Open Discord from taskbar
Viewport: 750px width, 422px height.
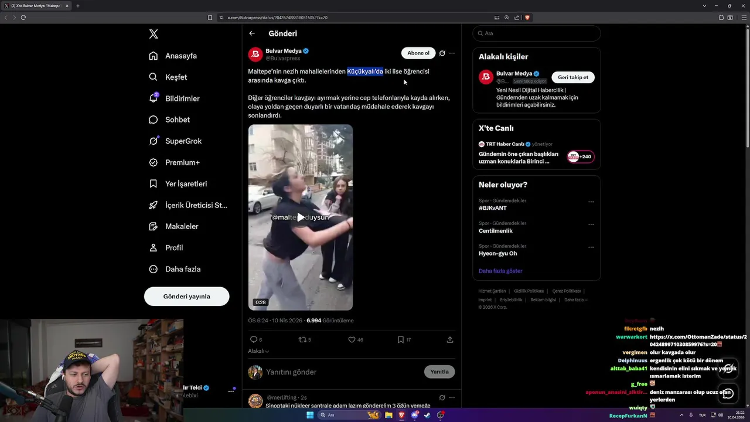point(415,415)
